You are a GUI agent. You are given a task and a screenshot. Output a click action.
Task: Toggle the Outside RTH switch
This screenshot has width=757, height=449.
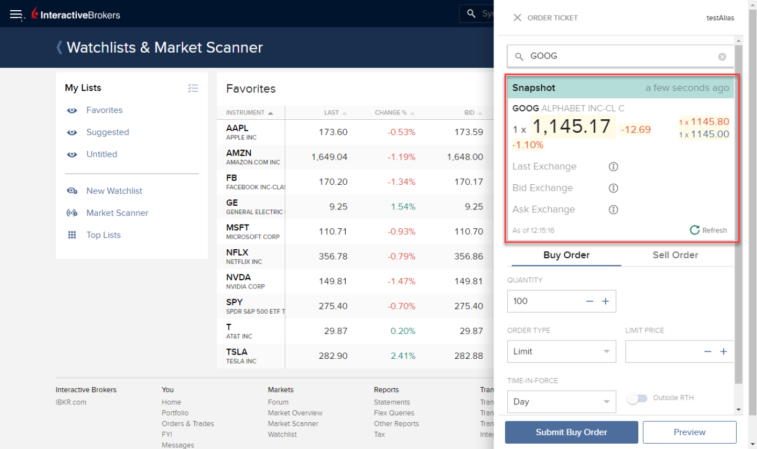click(x=637, y=399)
